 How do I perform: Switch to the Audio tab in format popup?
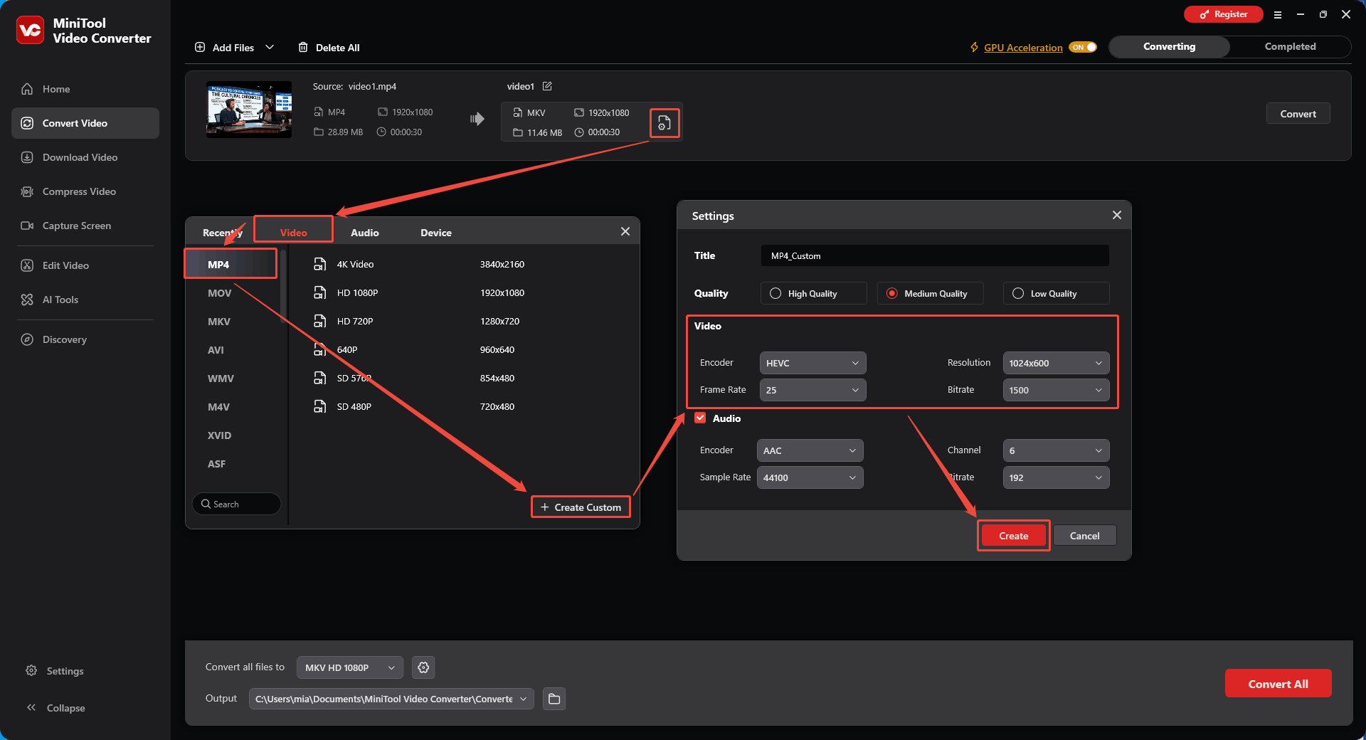click(x=365, y=233)
